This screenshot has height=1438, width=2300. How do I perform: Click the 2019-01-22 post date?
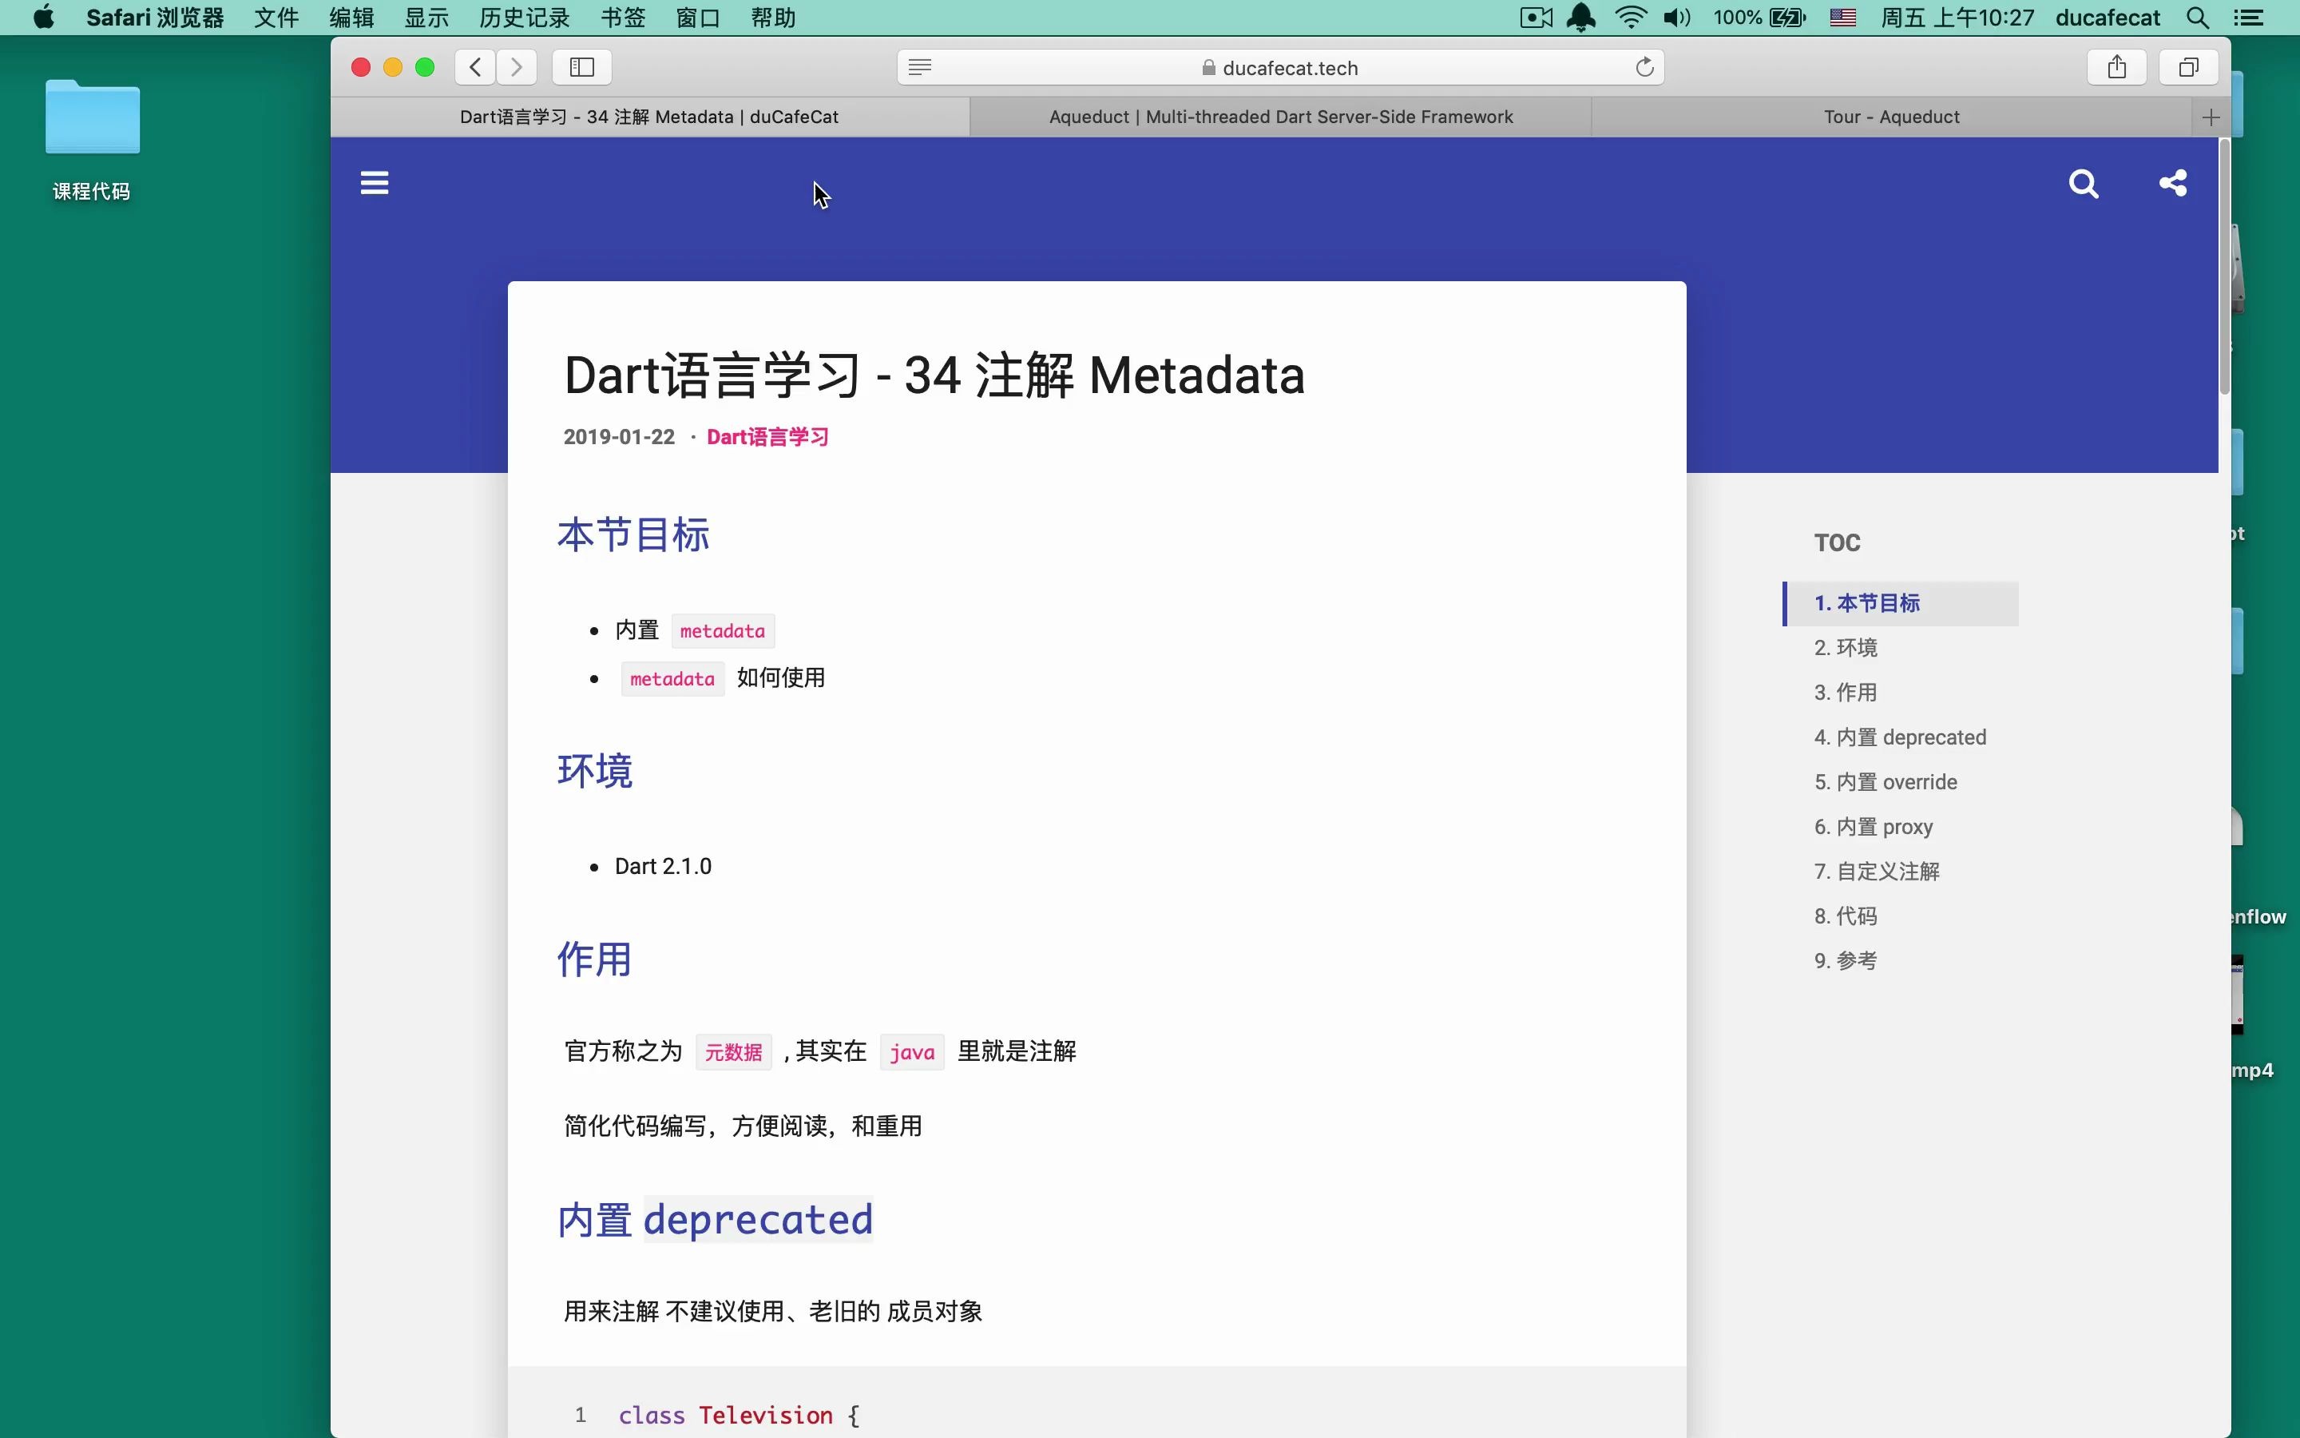(x=619, y=436)
